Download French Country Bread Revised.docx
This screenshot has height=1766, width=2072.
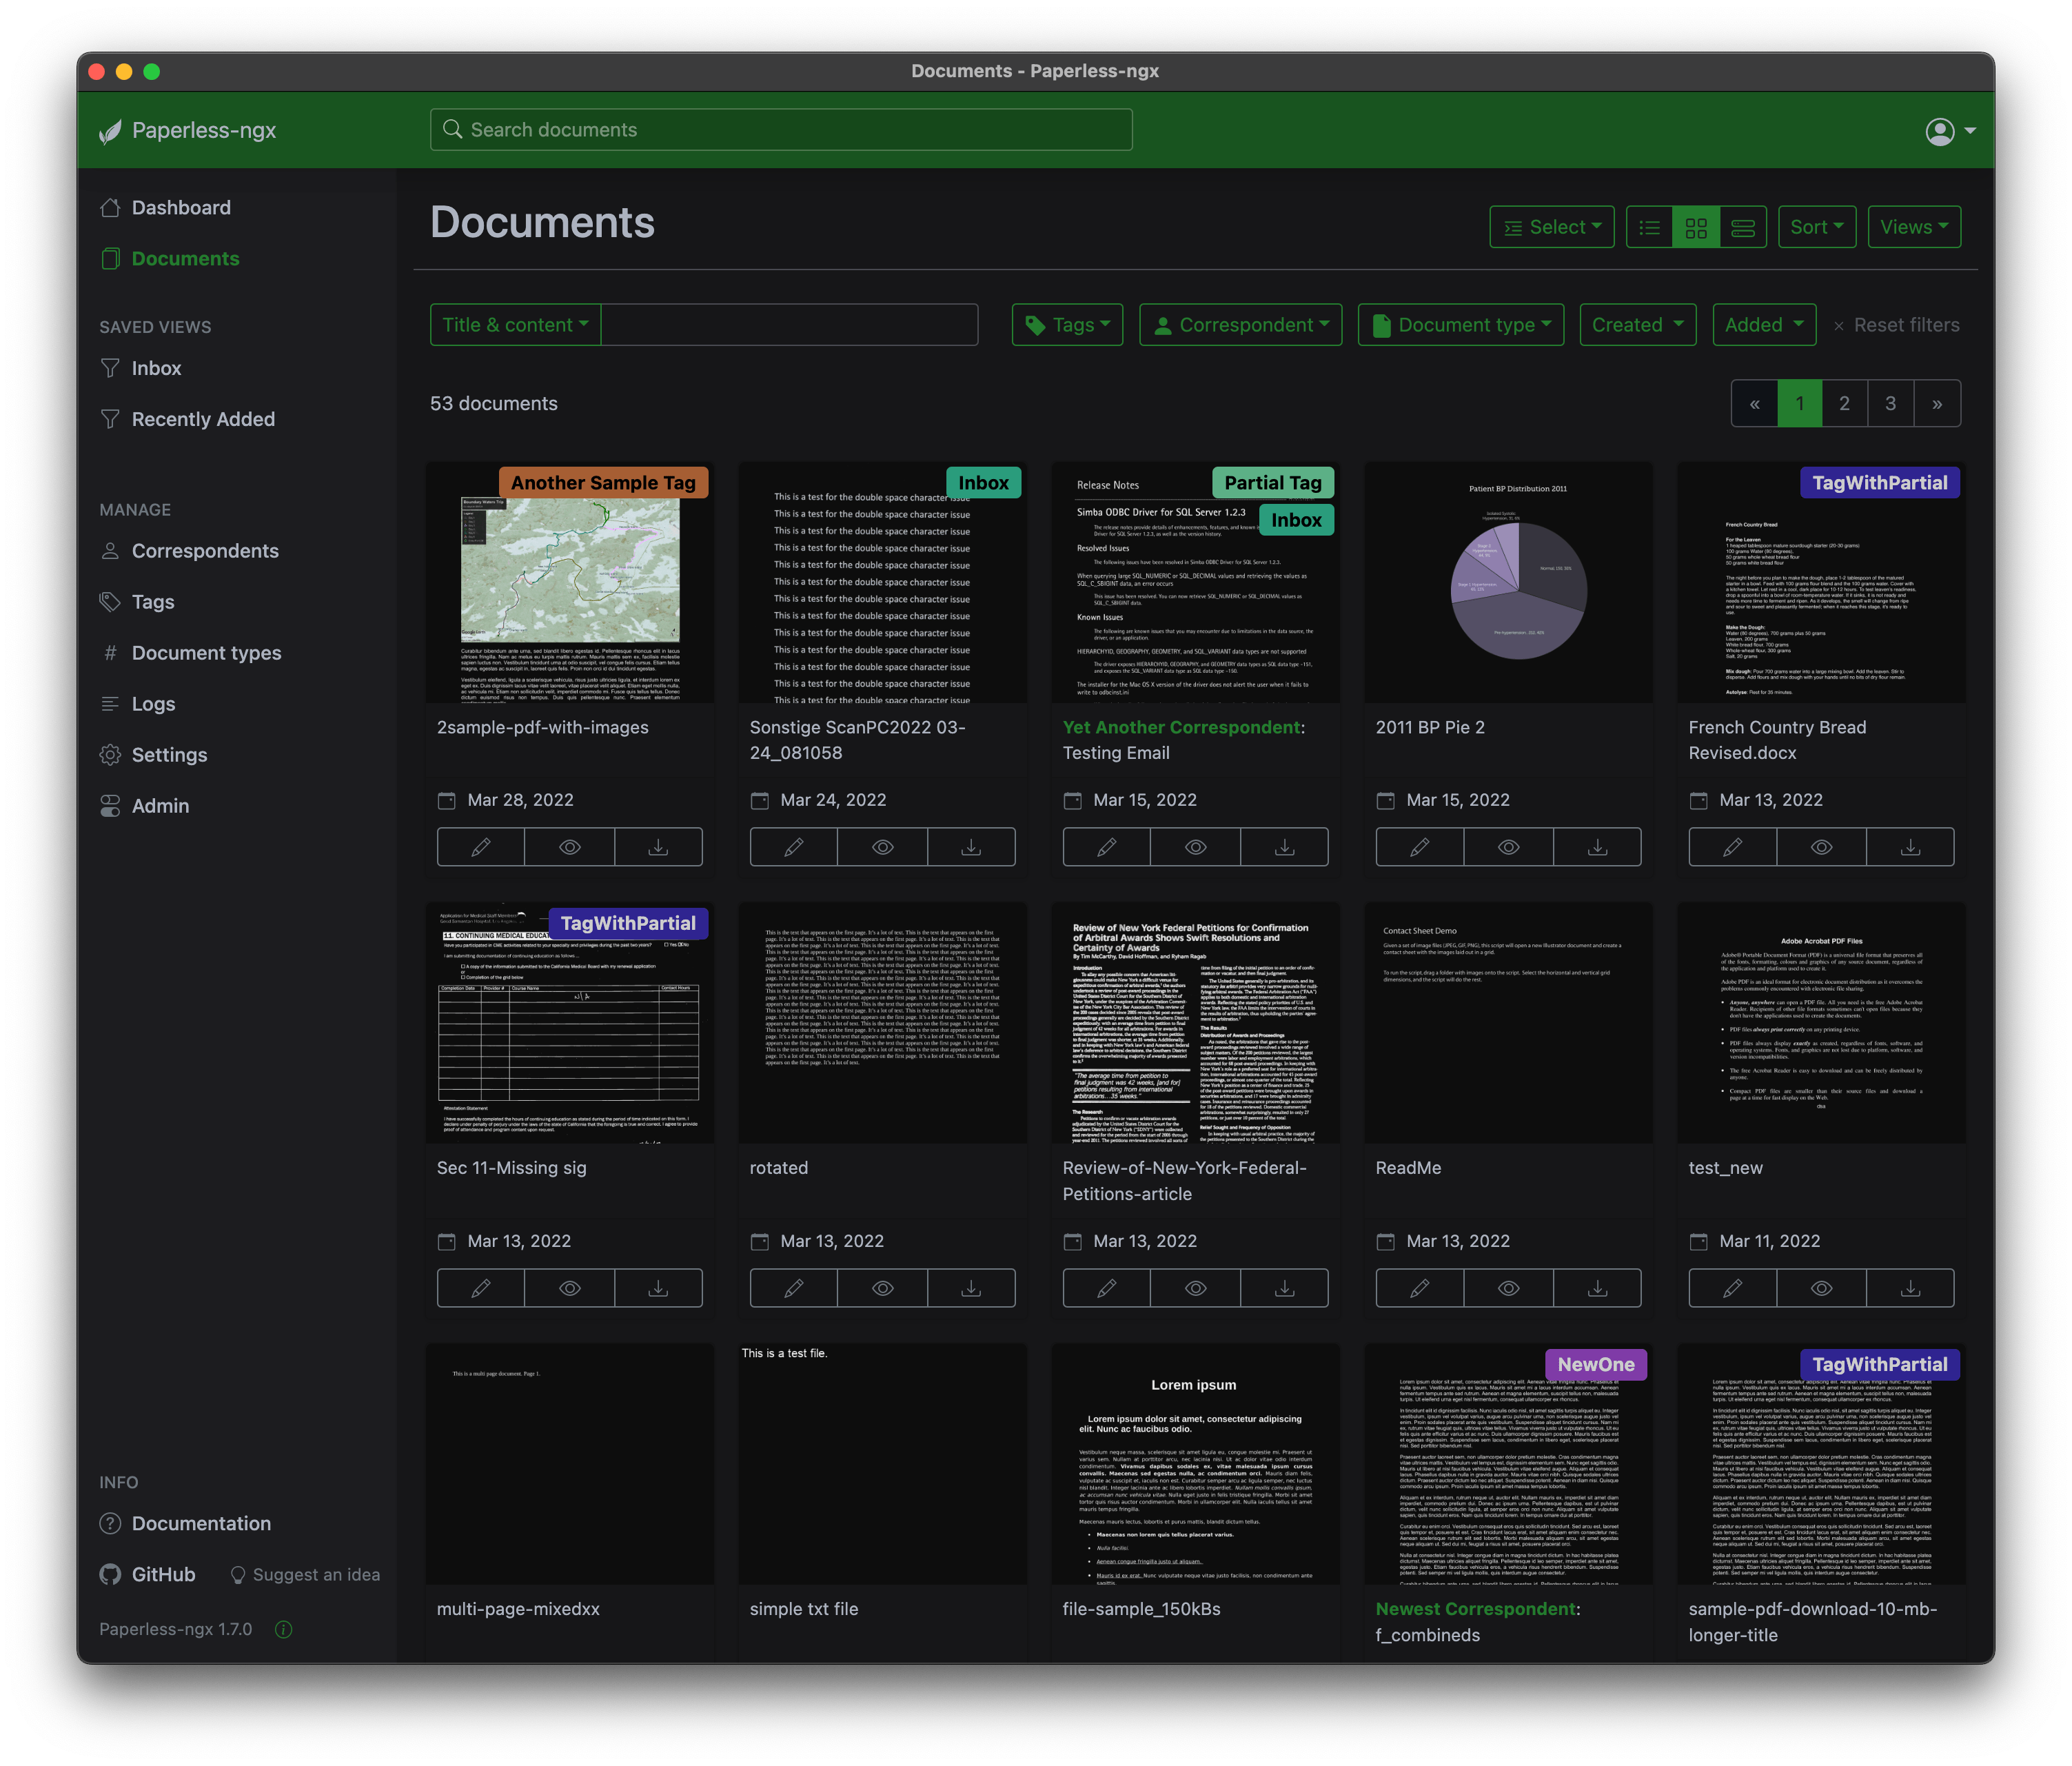coord(1910,847)
